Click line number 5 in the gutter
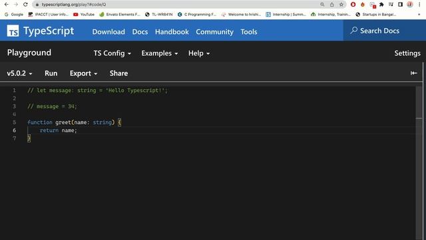This screenshot has height=240, width=426. pyautogui.click(x=15, y=122)
